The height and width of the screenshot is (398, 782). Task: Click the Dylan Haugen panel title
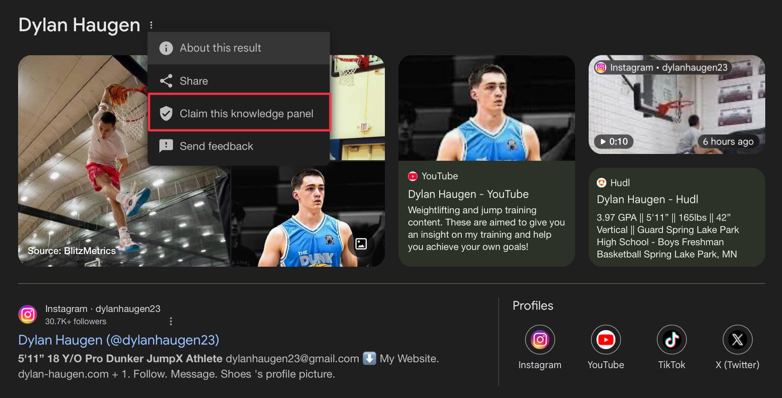pyautogui.click(x=79, y=25)
